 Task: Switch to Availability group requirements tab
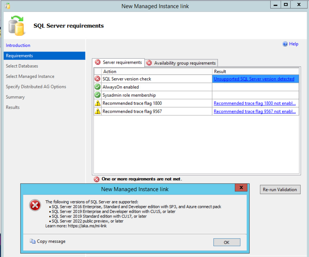pyautogui.click(x=181, y=63)
